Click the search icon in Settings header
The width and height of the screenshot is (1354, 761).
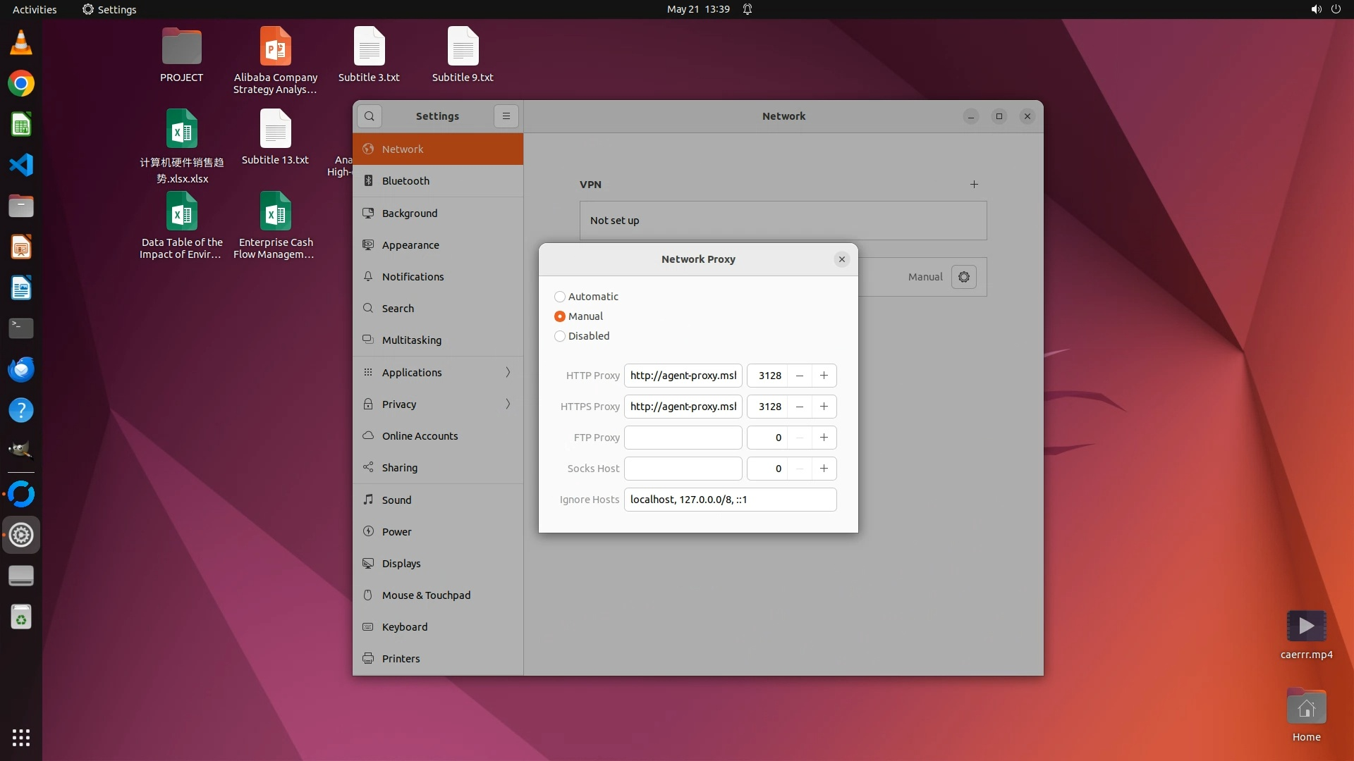(x=369, y=116)
